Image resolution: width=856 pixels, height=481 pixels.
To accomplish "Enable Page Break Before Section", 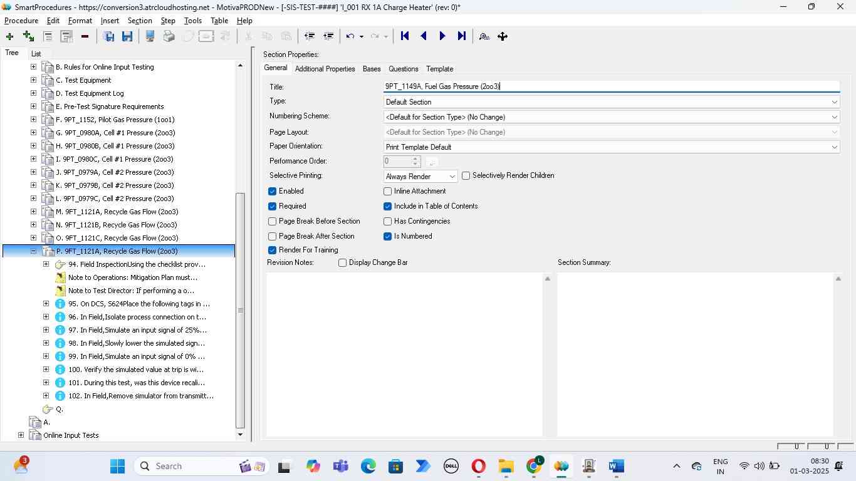I will pos(273,221).
